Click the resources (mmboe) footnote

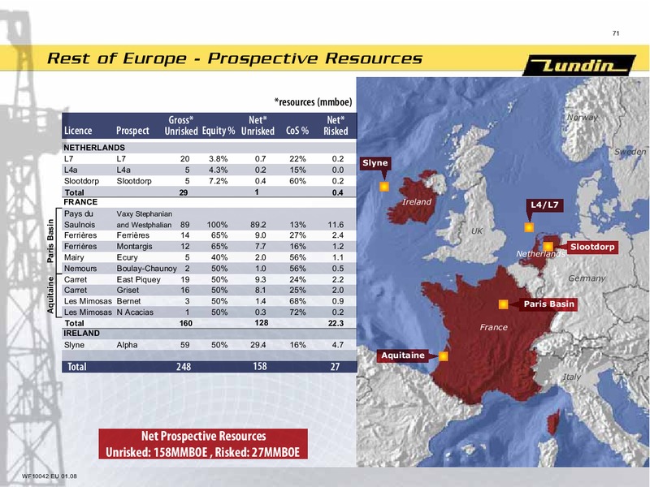click(313, 102)
